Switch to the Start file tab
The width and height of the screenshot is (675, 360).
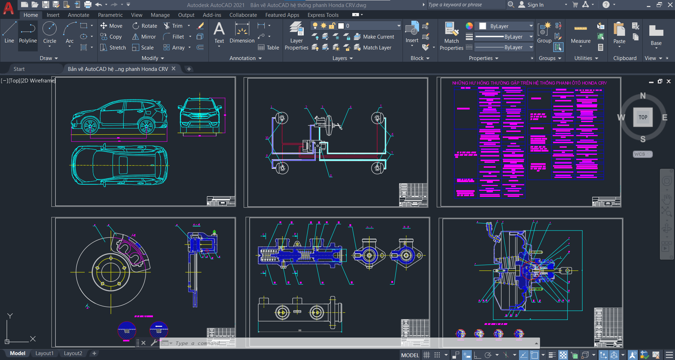(x=19, y=69)
